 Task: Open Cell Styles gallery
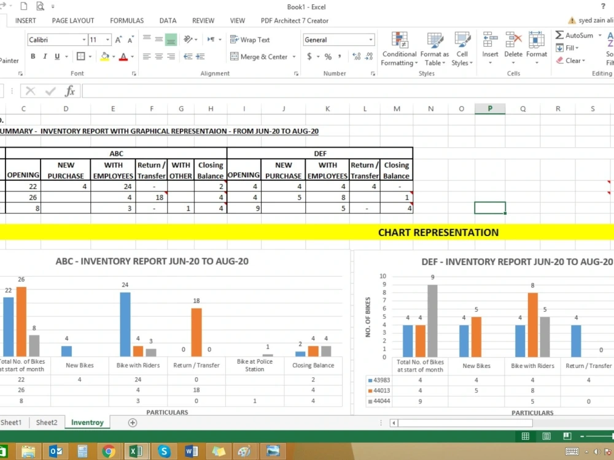pos(462,49)
